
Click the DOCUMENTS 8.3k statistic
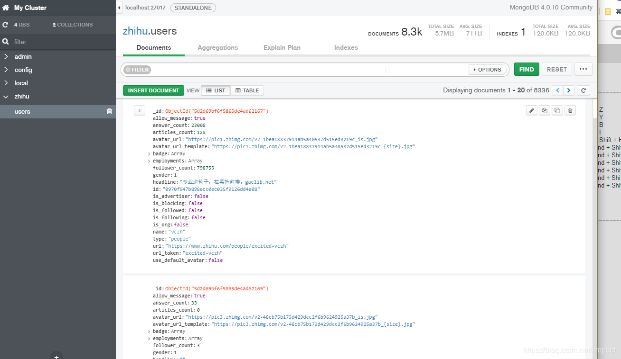click(x=395, y=32)
